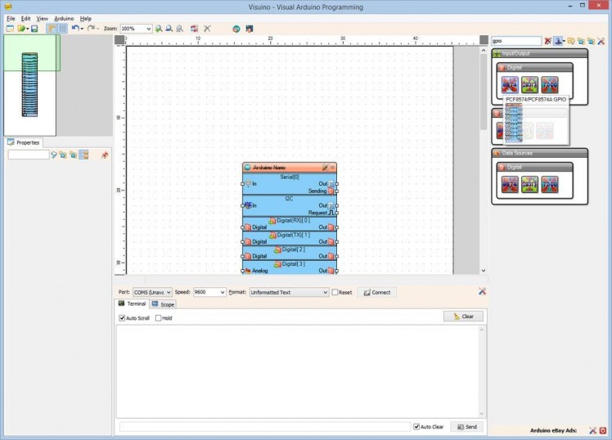Viewport: 612px width, 440px height.
Task: Click the Save project toolbar icon
Action: pyautogui.click(x=34, y=29)
